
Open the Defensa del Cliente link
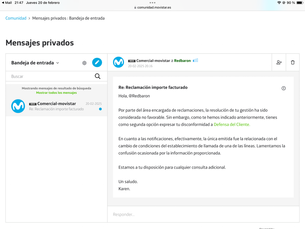pos(232,124)
